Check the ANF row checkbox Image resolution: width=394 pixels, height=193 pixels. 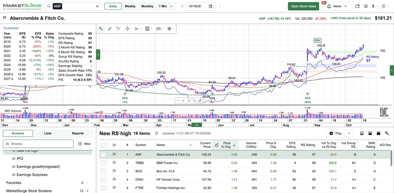[x=104, y=154]
